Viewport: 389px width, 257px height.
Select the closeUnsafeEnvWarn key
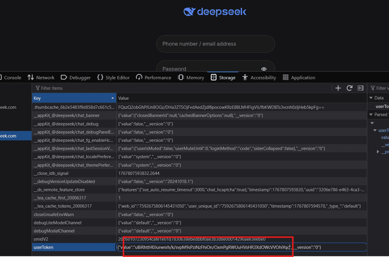74,215
